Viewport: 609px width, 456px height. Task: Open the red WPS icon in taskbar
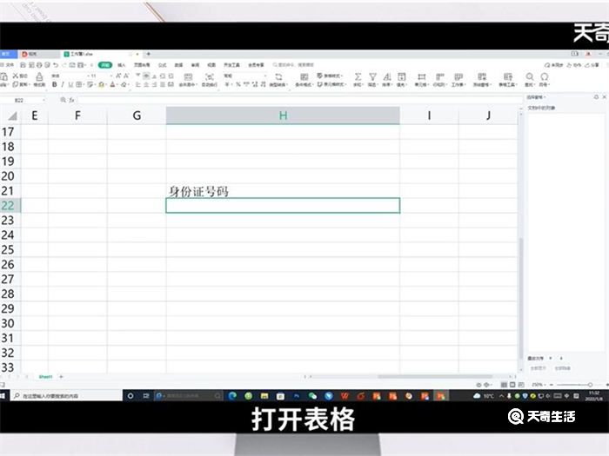(345, 396)
